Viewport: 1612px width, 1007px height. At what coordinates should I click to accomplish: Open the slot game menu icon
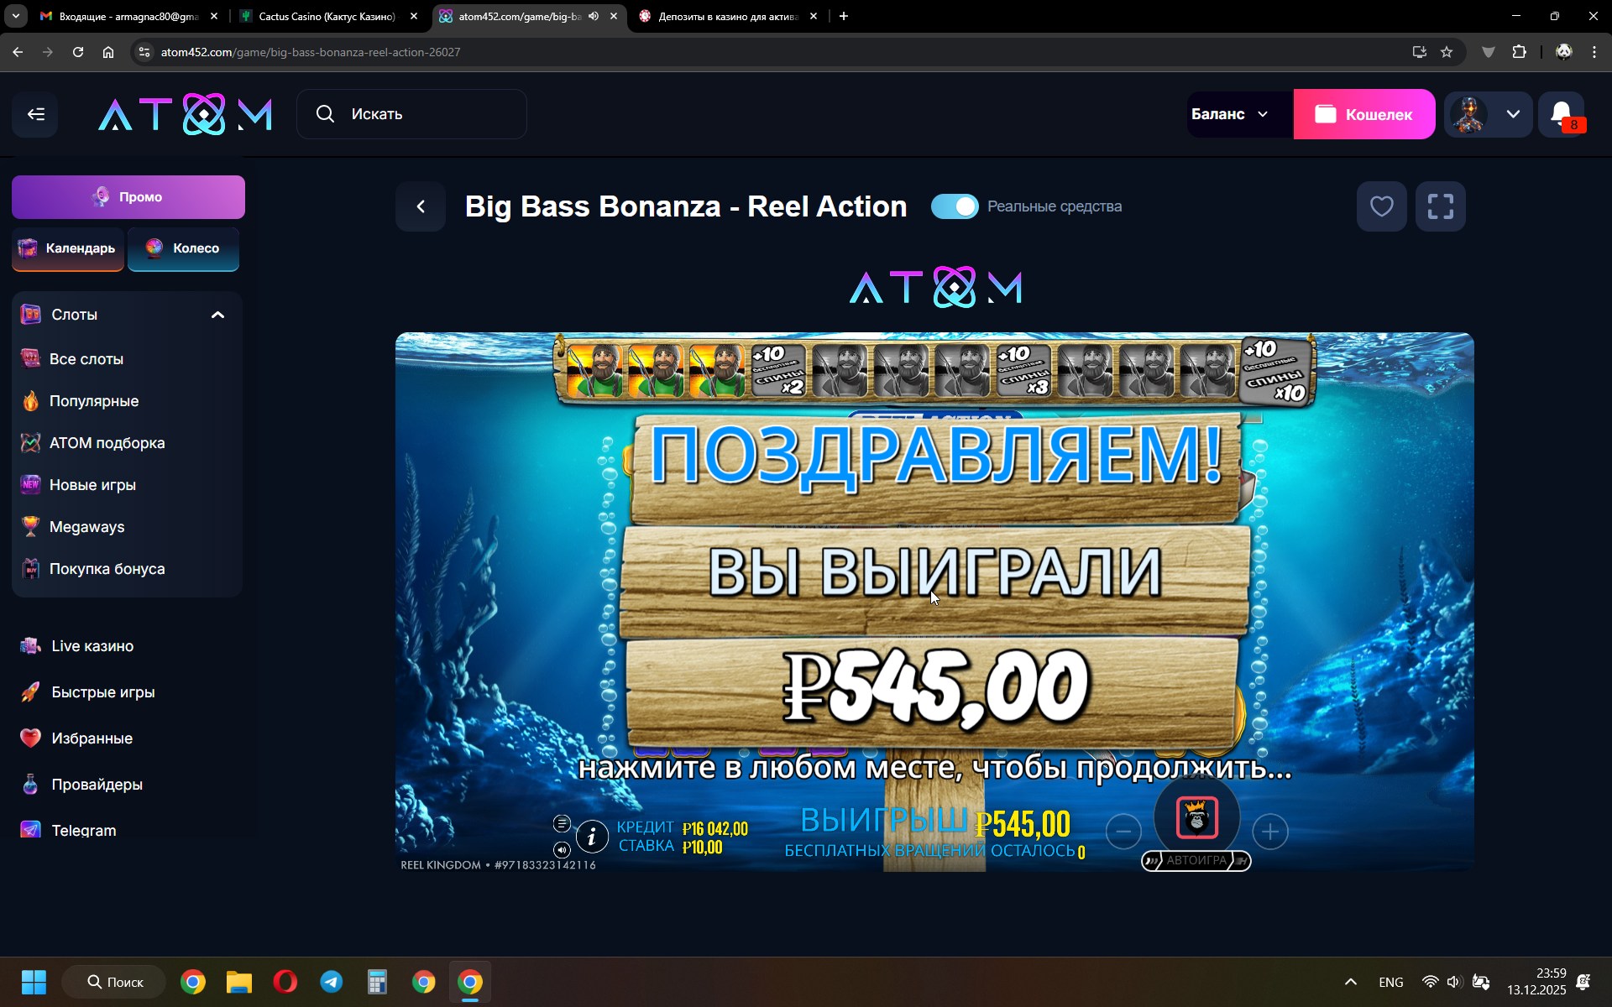point(562,823)
